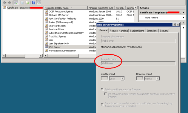188x113 pixels.
Task: Click the Back arrow toolbar icon
Action: tap(4, 2)
